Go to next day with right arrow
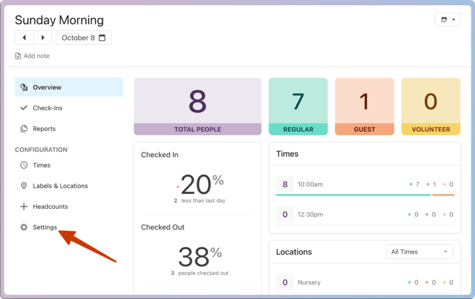The image size is (475, 299). click(43, 37)
